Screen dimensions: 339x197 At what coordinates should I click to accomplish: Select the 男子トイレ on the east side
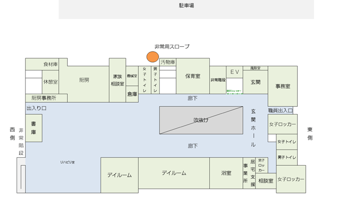287,157
